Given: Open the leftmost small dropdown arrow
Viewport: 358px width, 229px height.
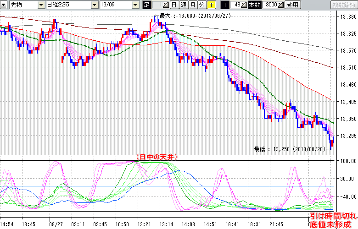Looking at the screenshot, I should (x=5, y=5).
